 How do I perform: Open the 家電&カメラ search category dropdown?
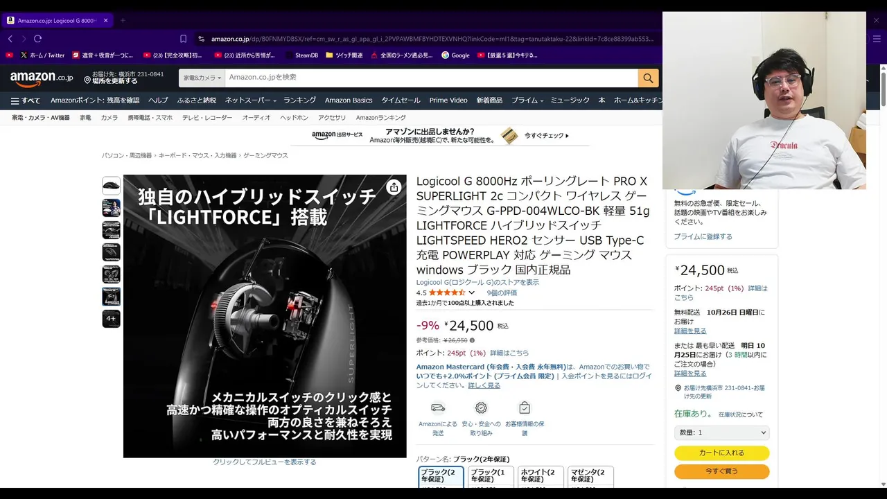pyautogui.click(x=202, y=78)
